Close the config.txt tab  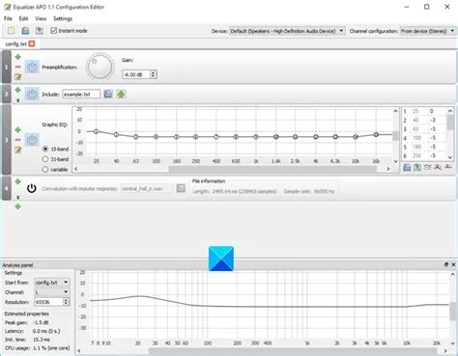point(32,43)
